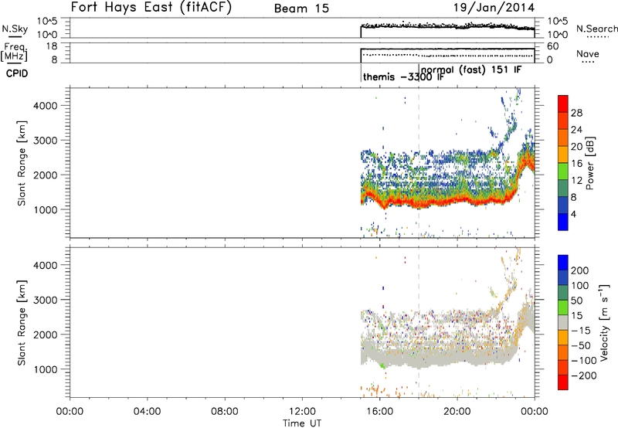This screenshot has height=428, width=618.
Task: Select the 'Beam 15' label
Action: 301,8
